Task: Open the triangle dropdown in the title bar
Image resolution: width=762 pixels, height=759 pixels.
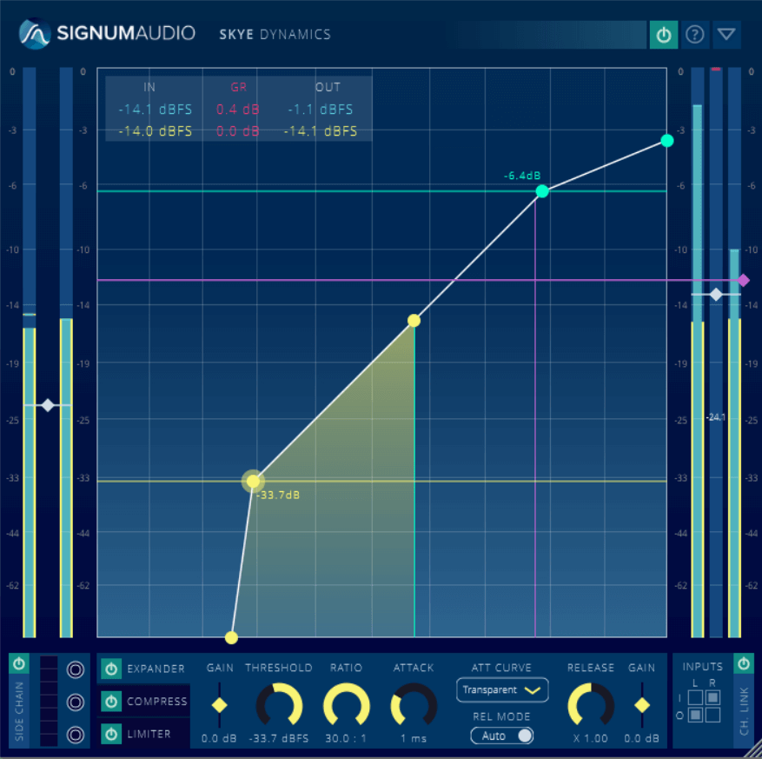Action: coord(726,35)
